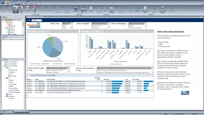Select the Active Flash output type

[21, 9]
